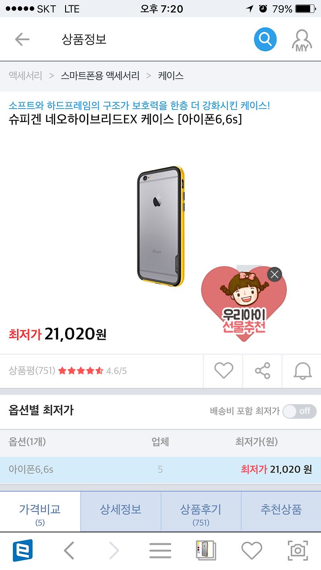Open the 상품평(751) star rating

(x=68, y=370)
